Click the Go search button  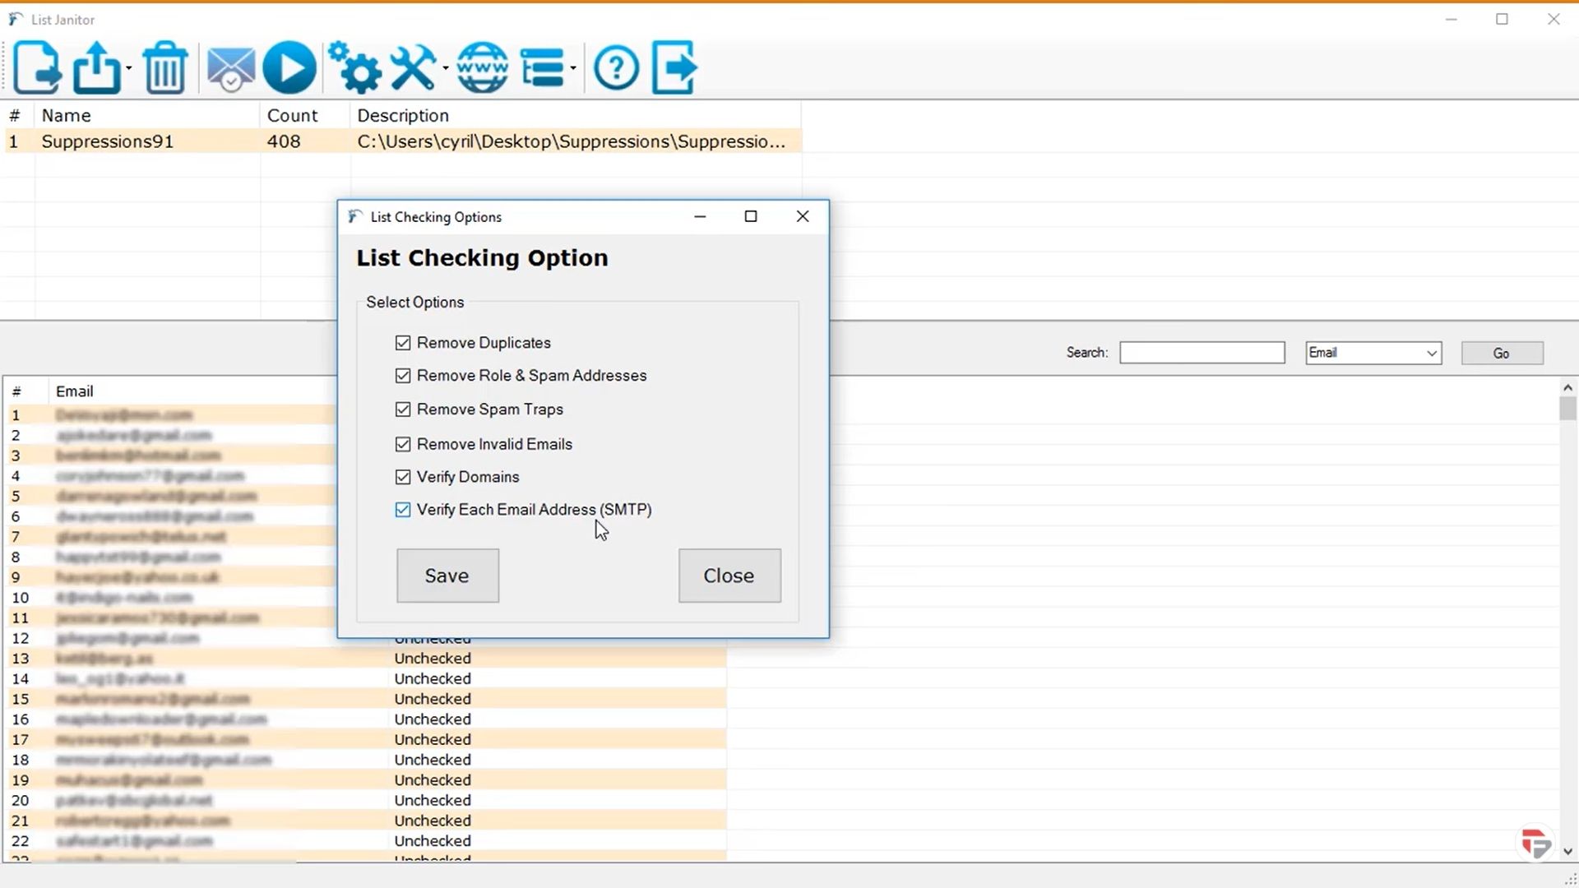pyautogui.click(x=1502, y=352)
